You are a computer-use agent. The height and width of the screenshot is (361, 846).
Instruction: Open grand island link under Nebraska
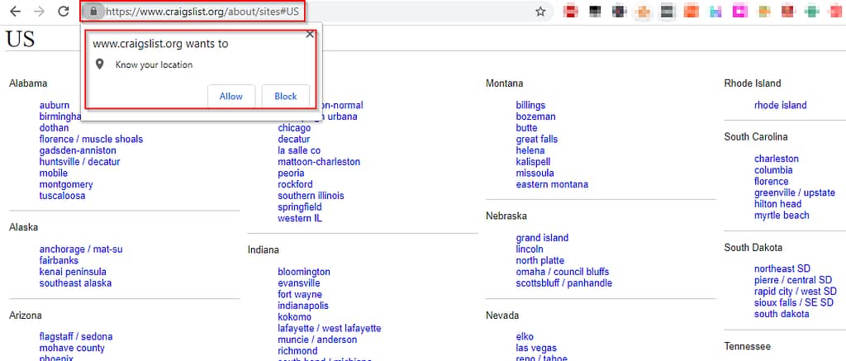[542, 238]
